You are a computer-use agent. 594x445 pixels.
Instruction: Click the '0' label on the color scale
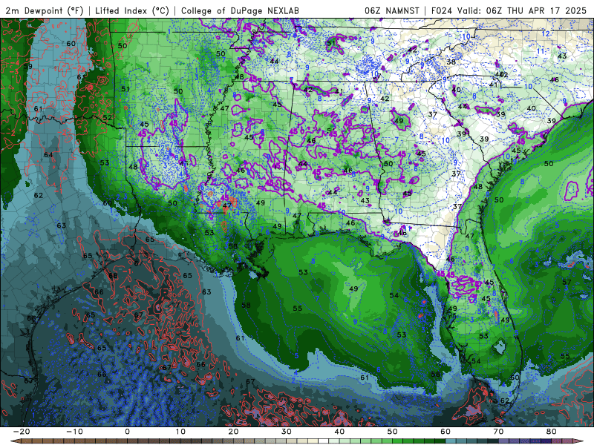click(x=127, y=432)
